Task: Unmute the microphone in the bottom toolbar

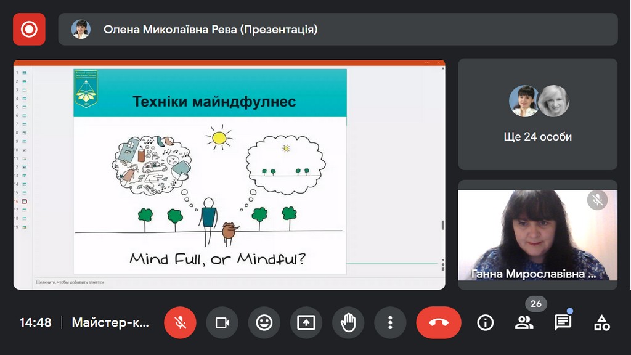Action: pyautogui.click(x=180, y=322)
